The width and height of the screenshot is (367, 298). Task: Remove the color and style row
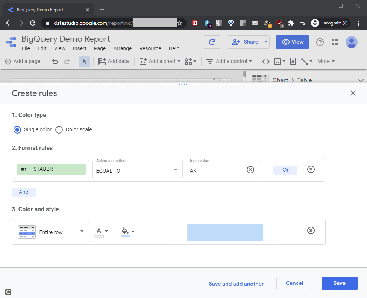click(311, 230)
